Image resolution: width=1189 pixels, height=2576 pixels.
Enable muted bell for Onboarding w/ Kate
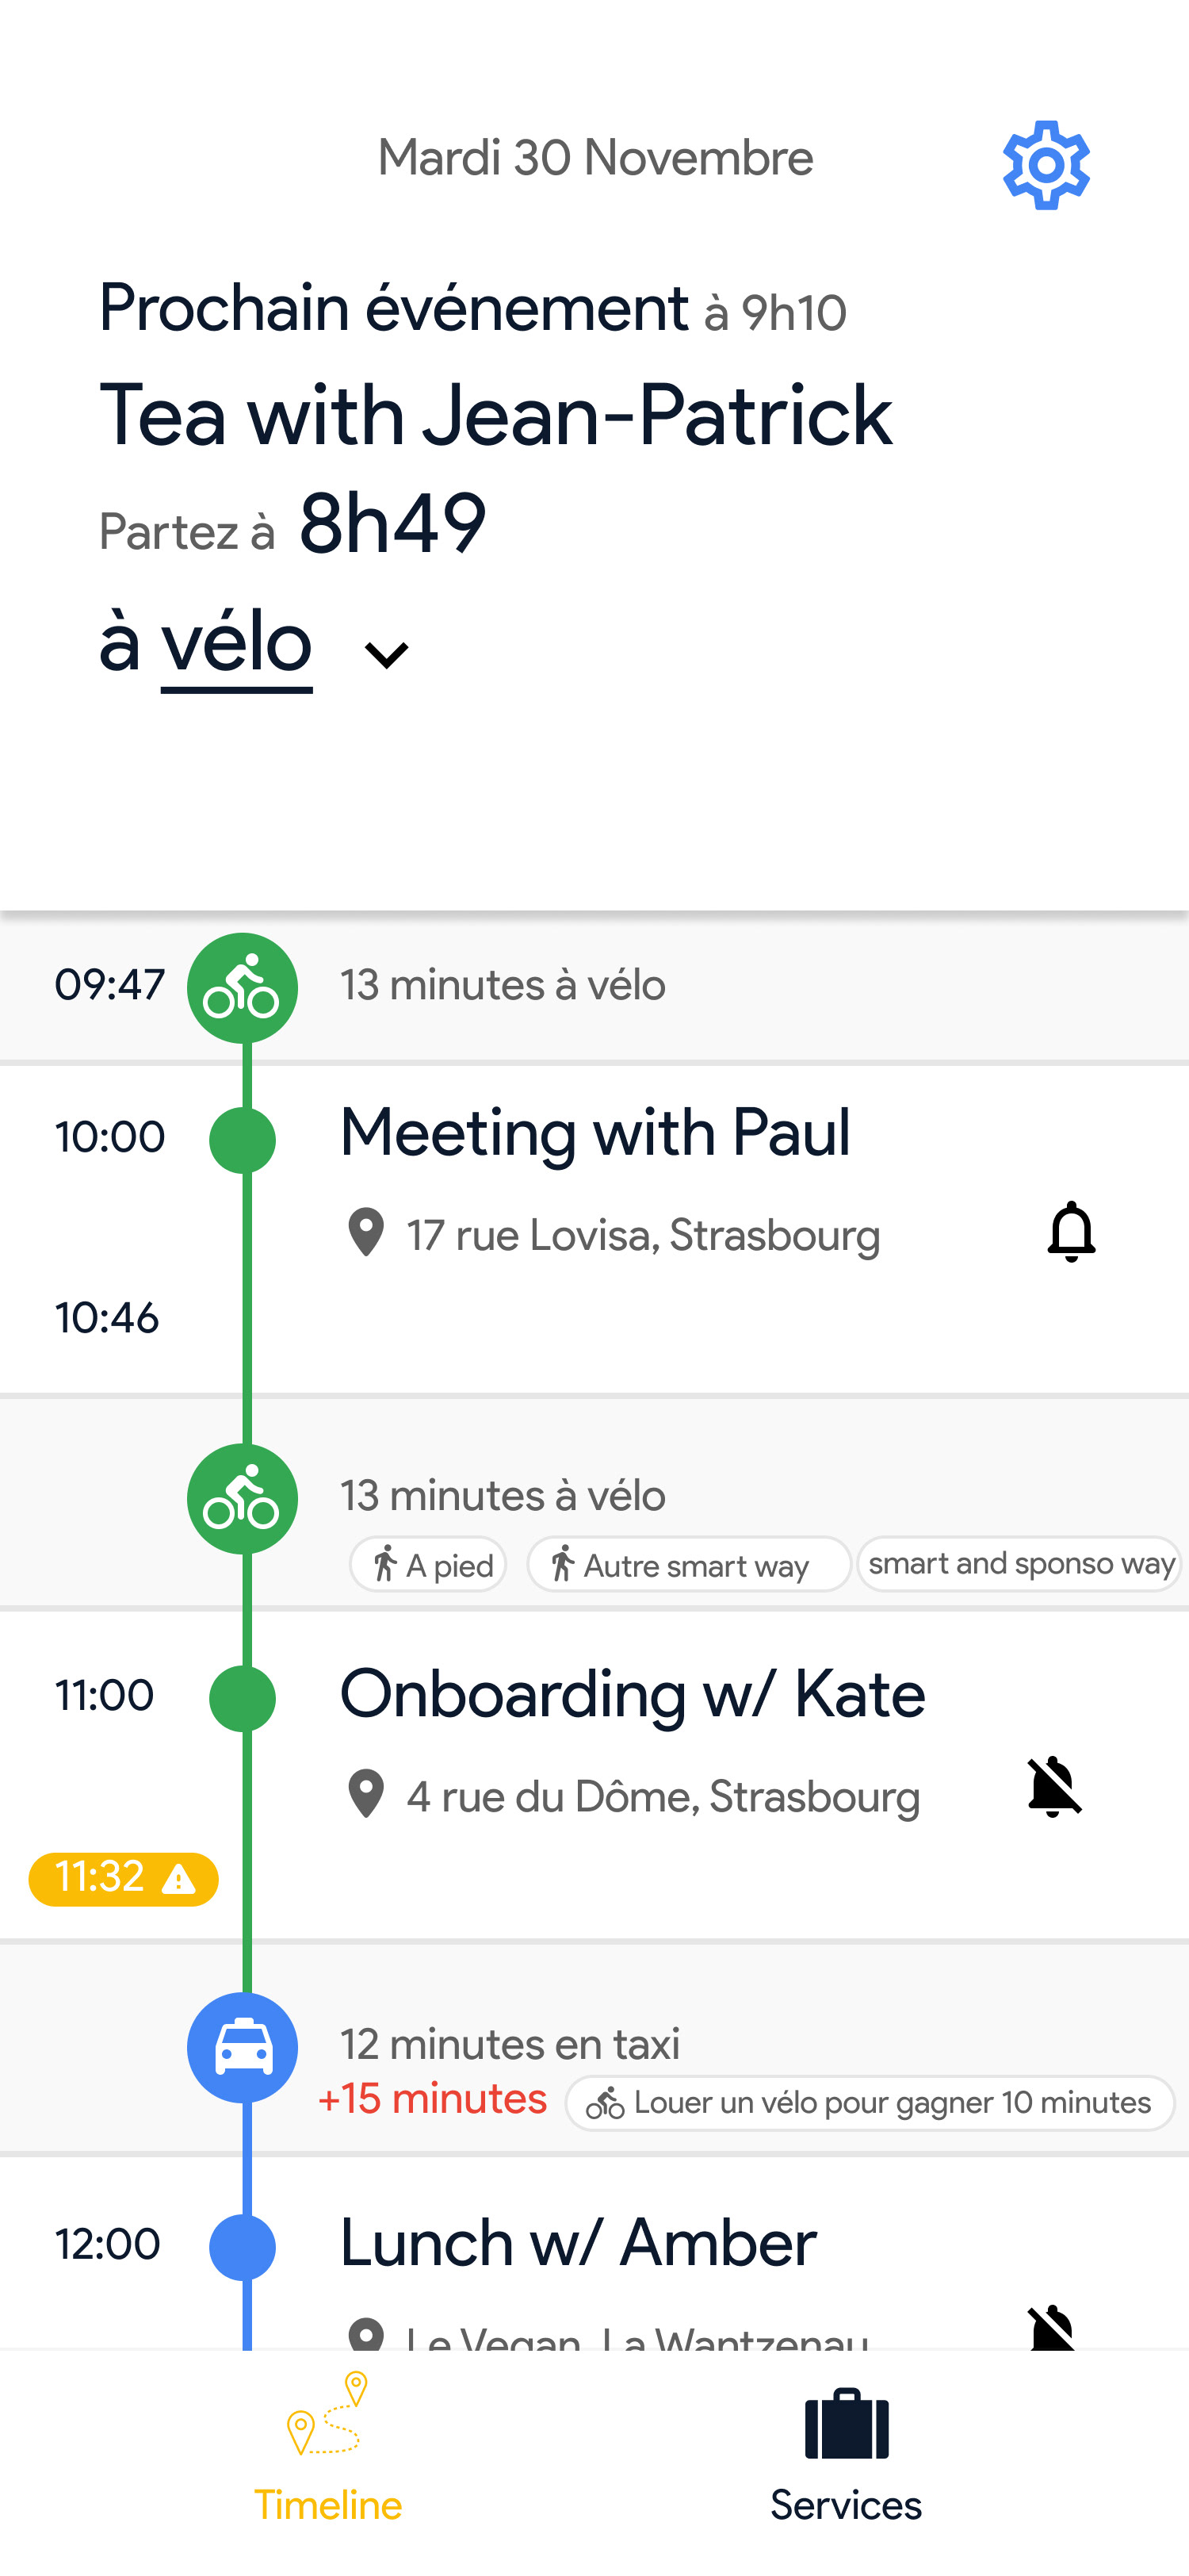click(x=1053, y=1786)
